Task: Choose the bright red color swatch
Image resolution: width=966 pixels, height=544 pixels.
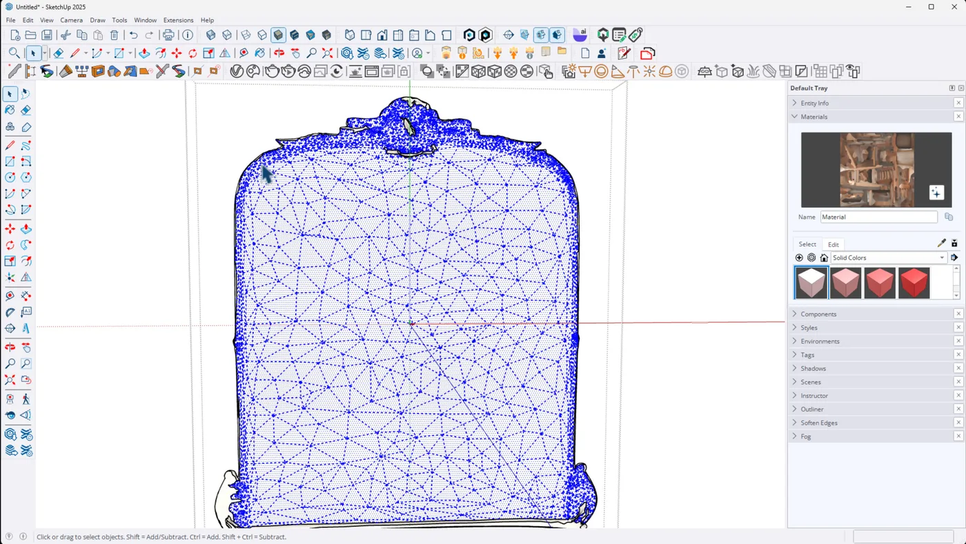Action: click(x=914, y=283)
